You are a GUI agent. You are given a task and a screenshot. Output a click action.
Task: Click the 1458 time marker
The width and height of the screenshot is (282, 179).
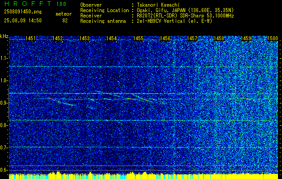(x=219, y=38)
